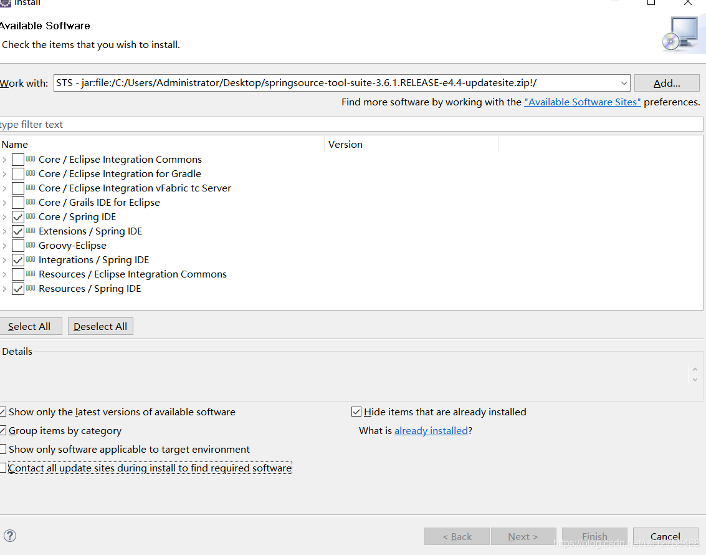706x555 pixels.
Task: Expand Extensions / Spring IDE node
Action: pos(4,231)
